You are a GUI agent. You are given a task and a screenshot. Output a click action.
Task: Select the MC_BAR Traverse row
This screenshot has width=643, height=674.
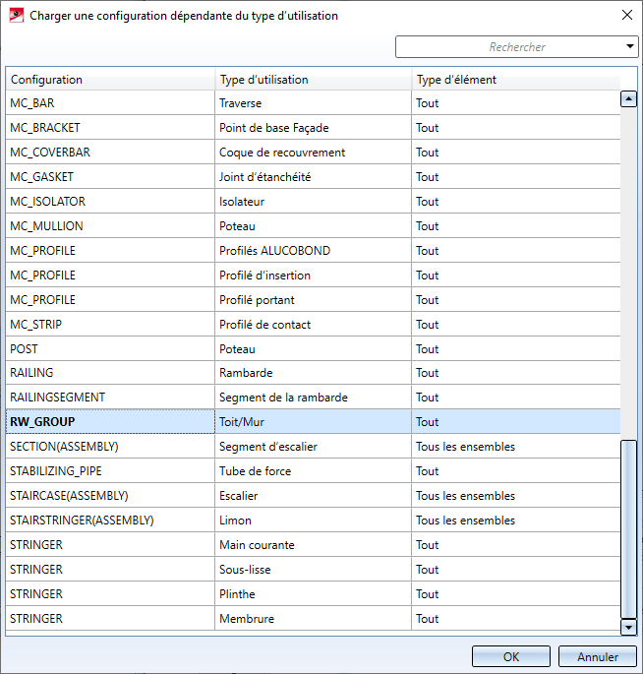313,102
